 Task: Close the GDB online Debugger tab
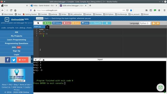click(x=86, y=5)
